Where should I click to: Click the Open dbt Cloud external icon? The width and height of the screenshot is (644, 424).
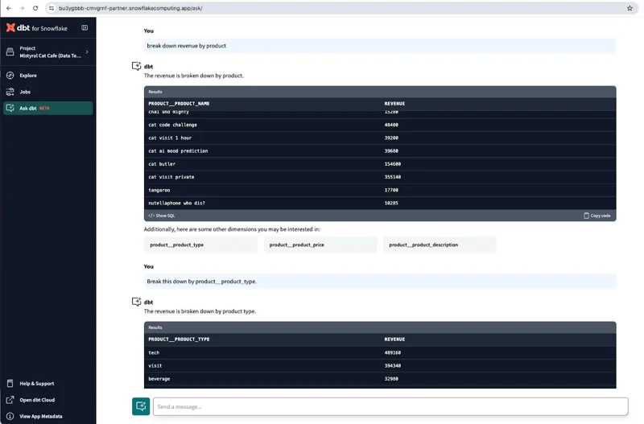pos(10,400)
